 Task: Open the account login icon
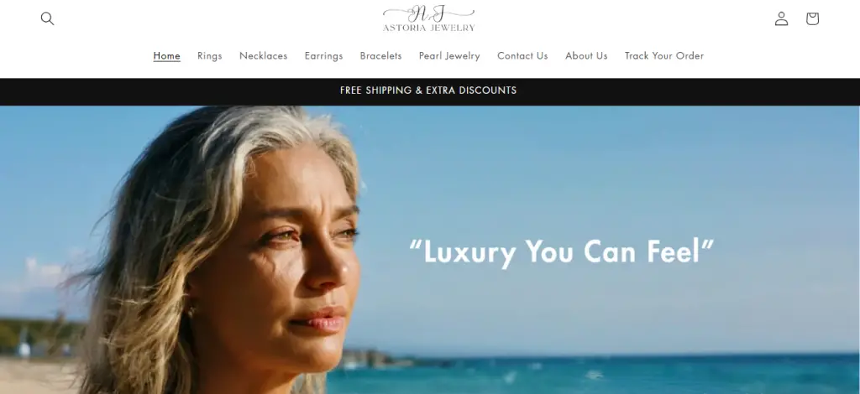pos(781,18)
